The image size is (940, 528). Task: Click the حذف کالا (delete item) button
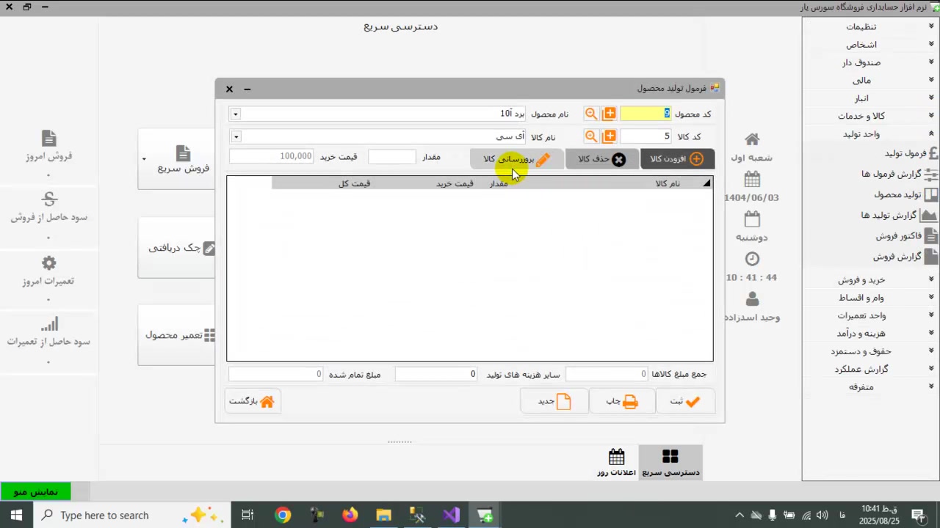pyautogui.click(x=602, y=159)
